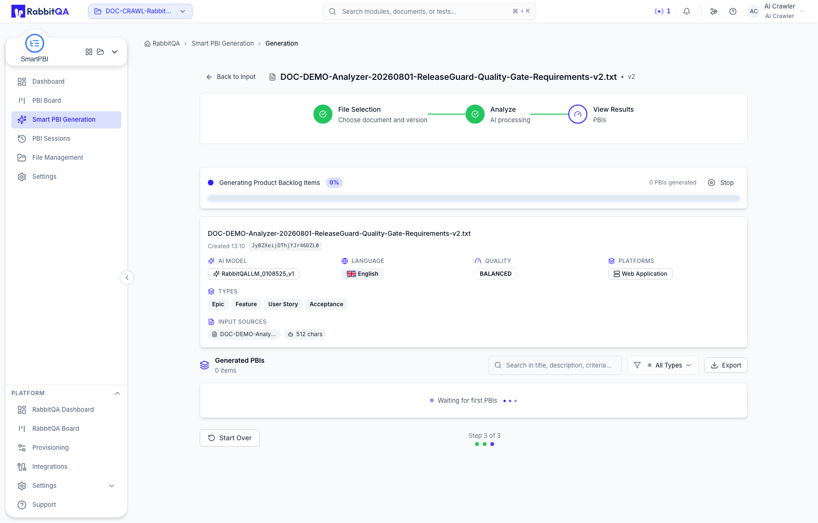818x523 pixels.
Task: Open Integrations
Action: click(x=66, y=466)
